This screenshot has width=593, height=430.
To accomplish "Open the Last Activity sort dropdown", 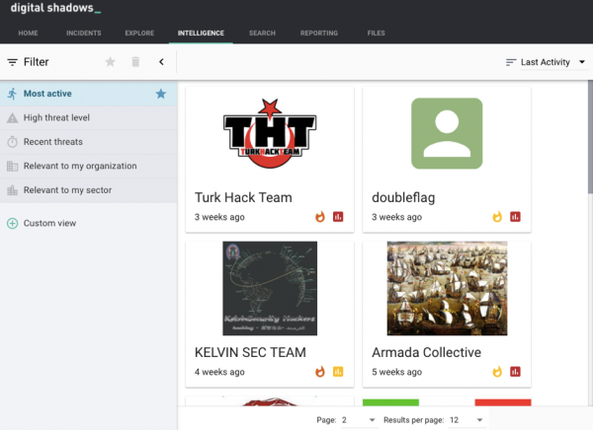I will point(552,62).
